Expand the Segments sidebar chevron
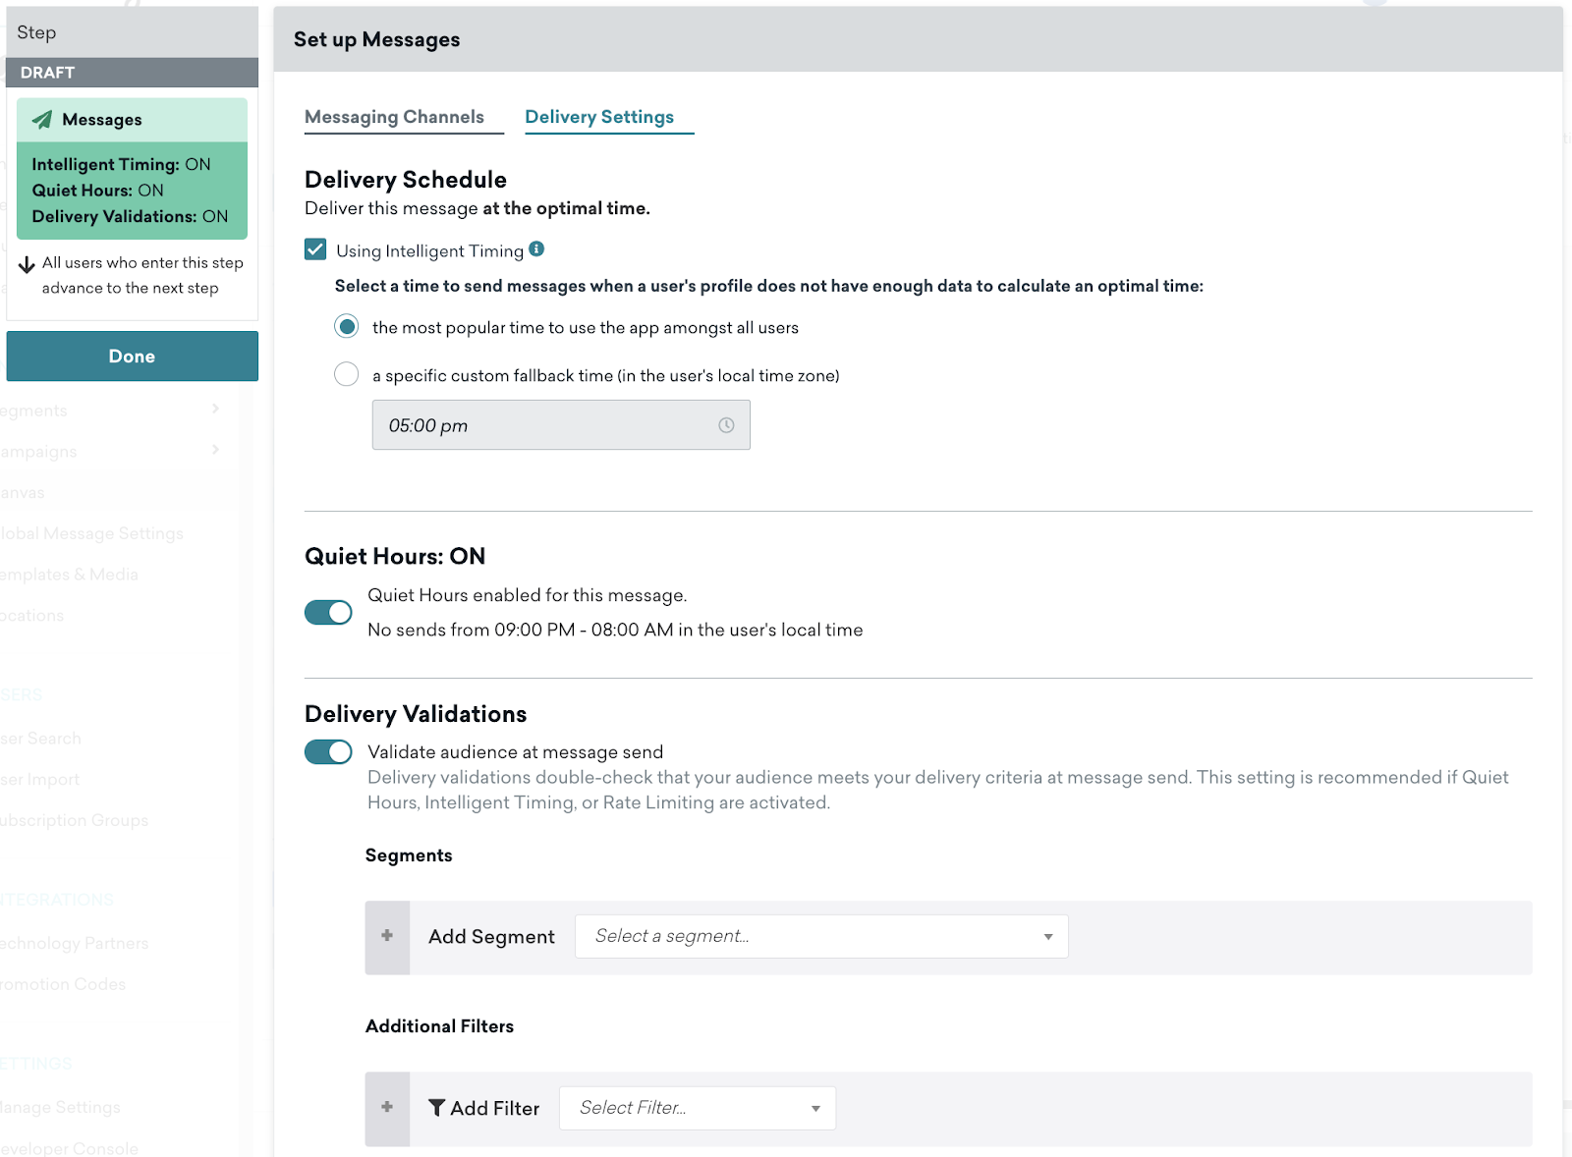The width and height of the screenshot is (1572, 1157). (x=215, y=409)
